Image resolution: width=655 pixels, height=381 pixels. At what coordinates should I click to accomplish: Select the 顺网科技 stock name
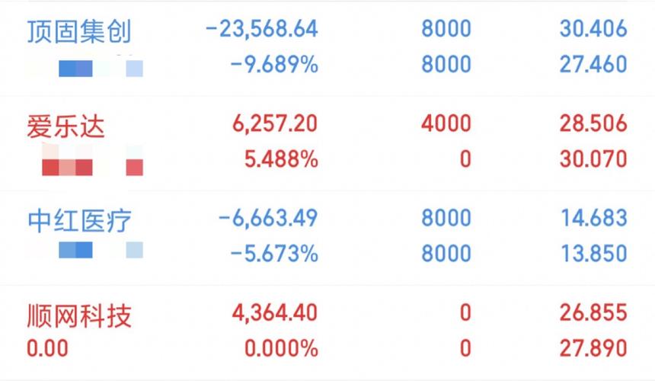[x=79, y=314]
